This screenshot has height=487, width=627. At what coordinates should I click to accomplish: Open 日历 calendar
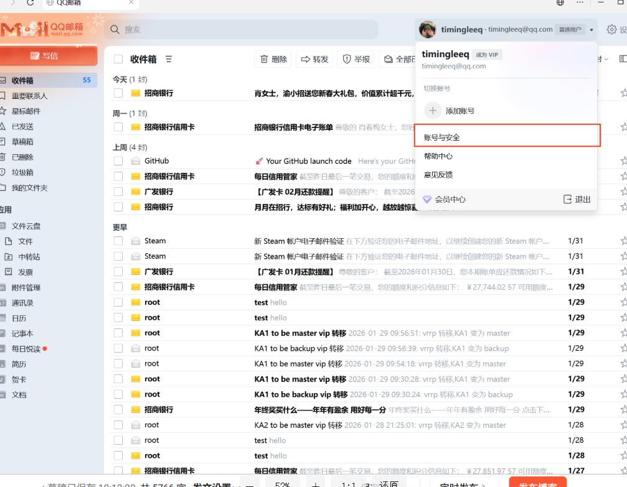coord(19,318)
